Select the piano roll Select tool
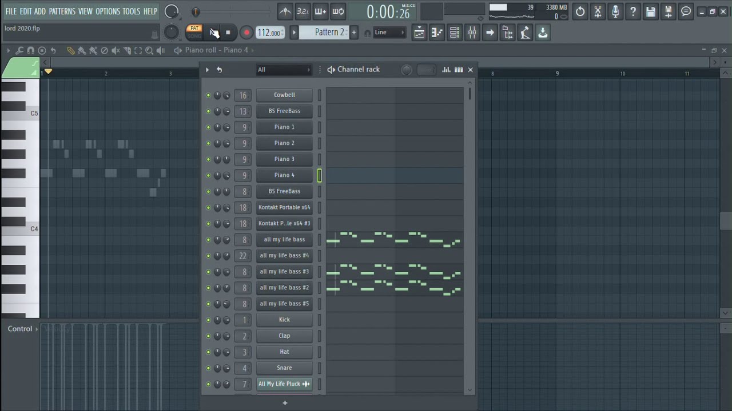 point(138,51)
